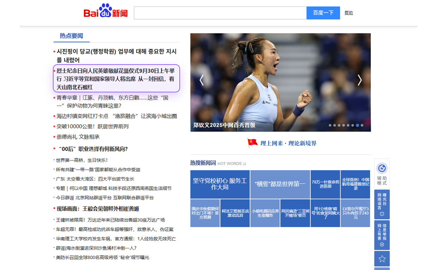Click the 辅助模式 accessibility mode icon

(x=382, y=169)
